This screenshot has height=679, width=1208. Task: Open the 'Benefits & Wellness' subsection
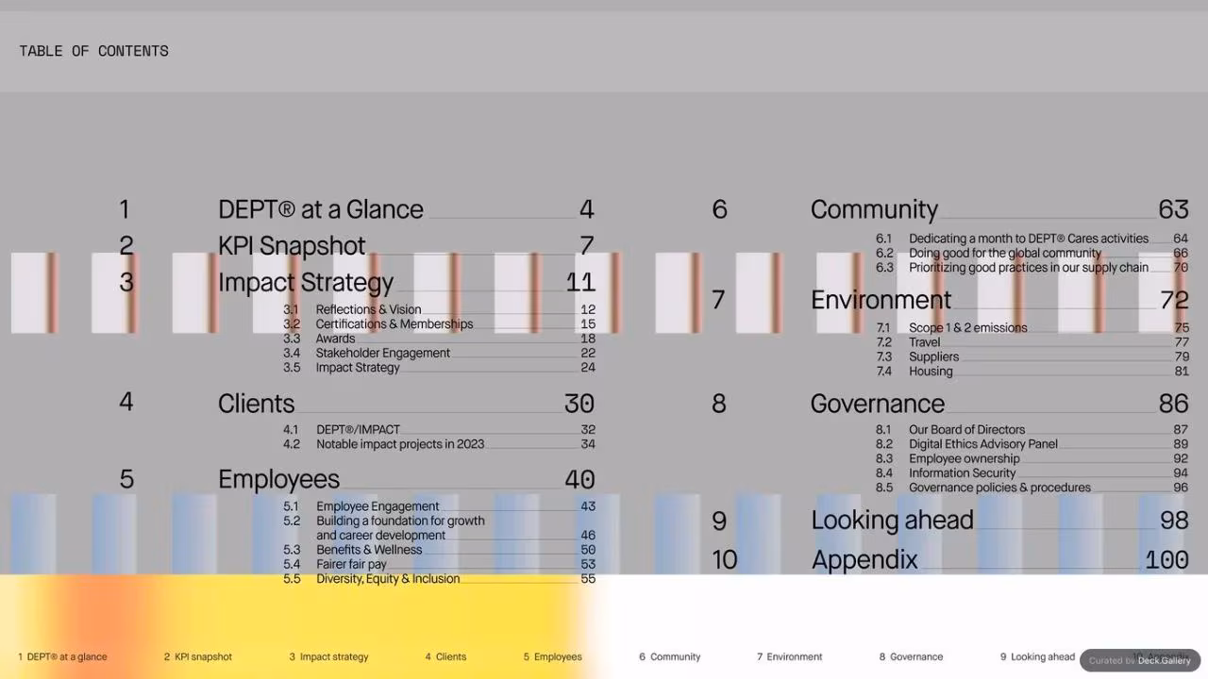tap(369, 550)
